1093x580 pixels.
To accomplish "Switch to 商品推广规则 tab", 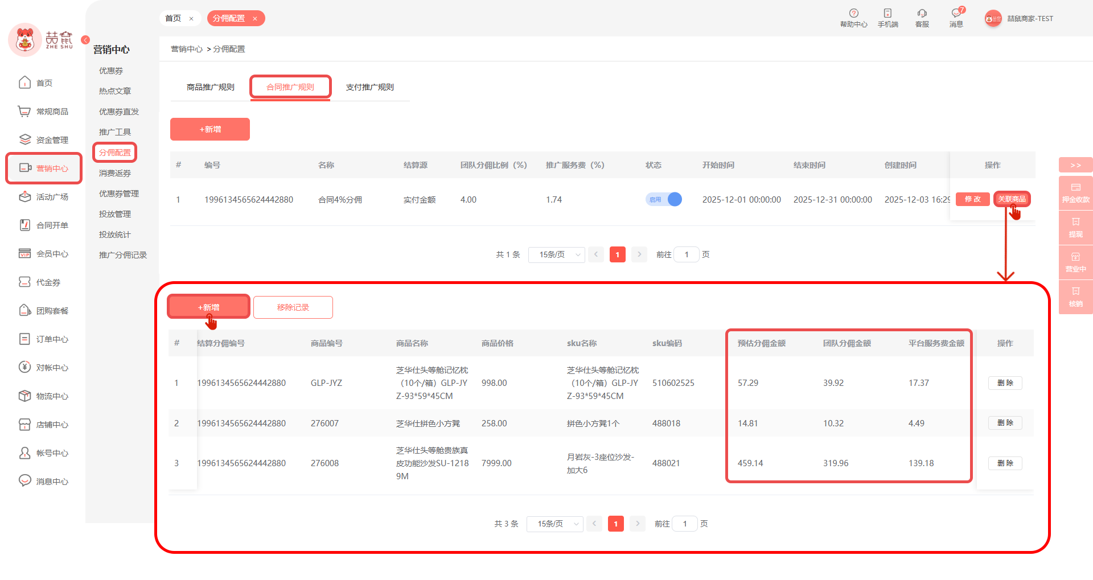I will [x=210, y=87].
